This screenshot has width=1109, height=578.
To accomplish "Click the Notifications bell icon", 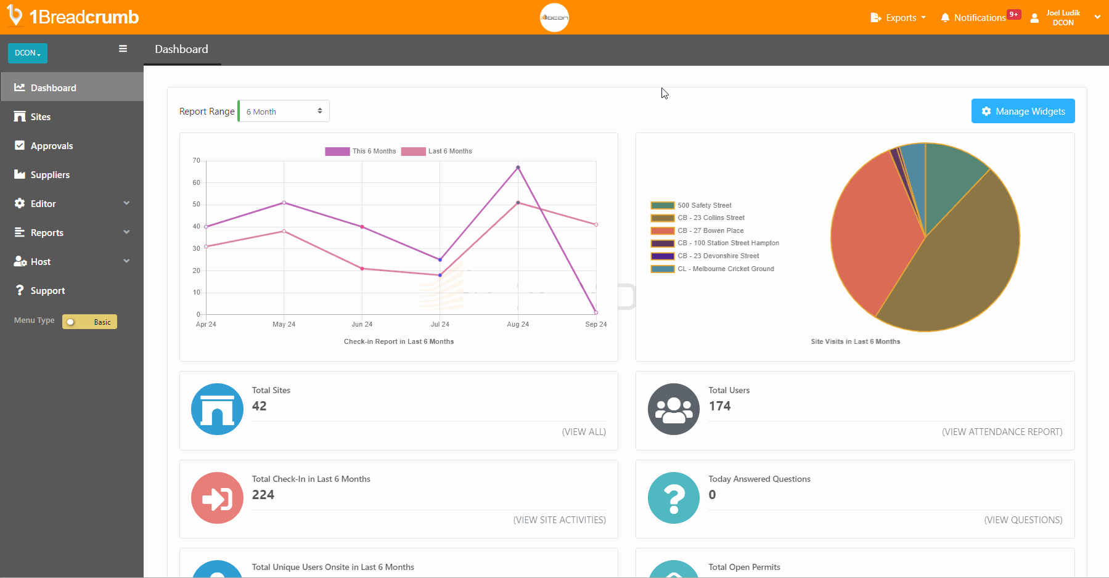I will [945, 17].
